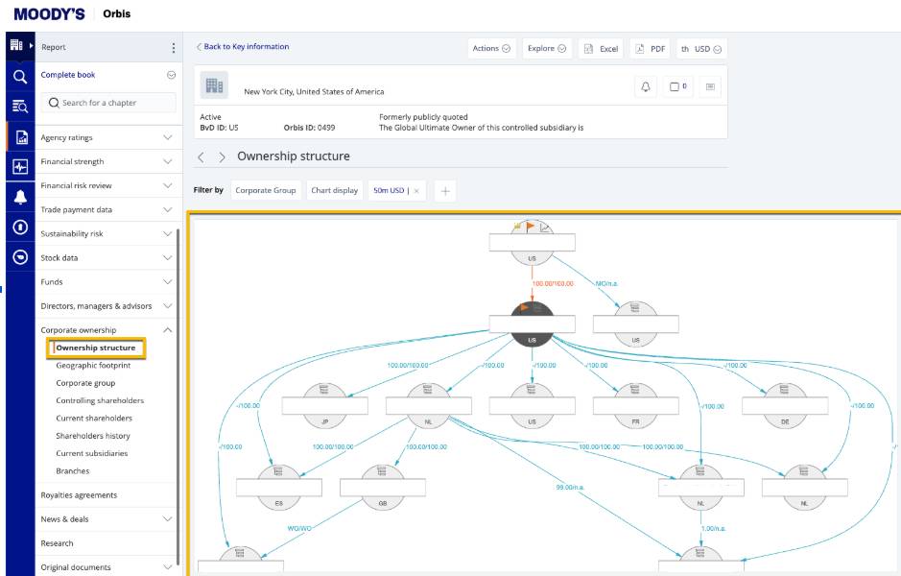901x576 pixels.
Task: Export report to Excel
Action: [601, 49]
